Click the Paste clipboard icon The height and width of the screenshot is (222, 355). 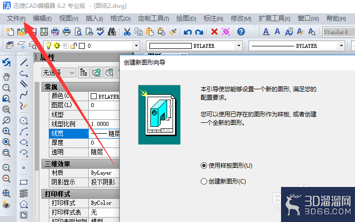[150, 32]
